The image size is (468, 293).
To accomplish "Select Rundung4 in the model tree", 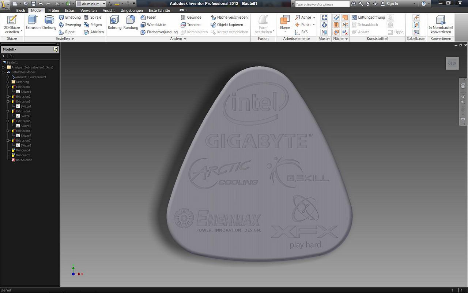I will coord(20,150).
